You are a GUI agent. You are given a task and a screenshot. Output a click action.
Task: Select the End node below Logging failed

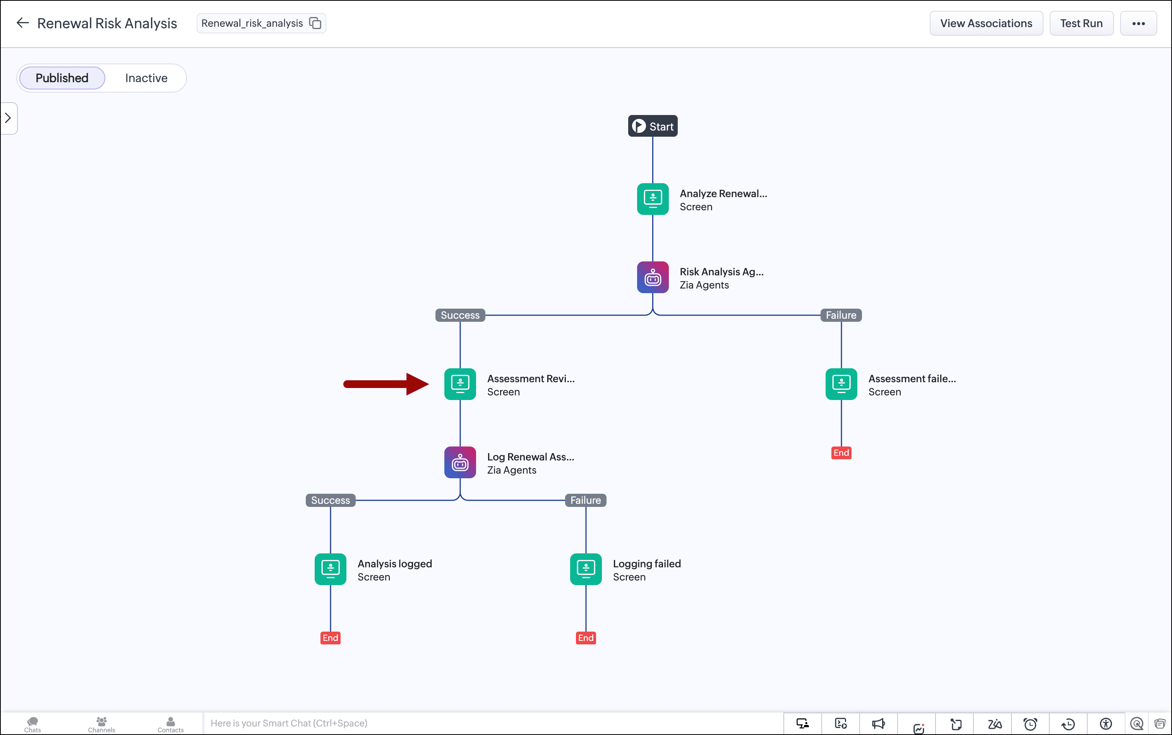[586, 638]
